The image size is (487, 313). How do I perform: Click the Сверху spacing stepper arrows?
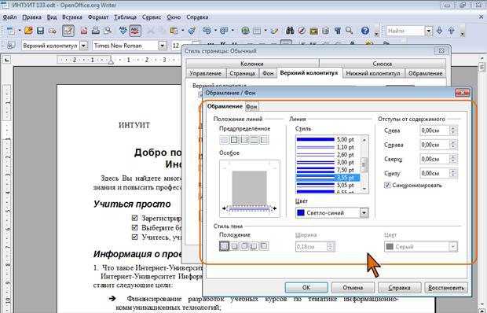[453, 159]
